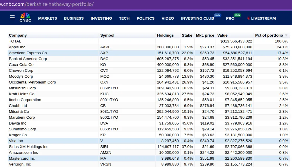Toggle sort arrow on Pct of portfolio
Viewport: 292px width, 167px height.
(286, 35)
